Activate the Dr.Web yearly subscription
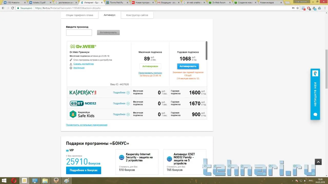Screen dimensions: 328x184 click(188, 66)
